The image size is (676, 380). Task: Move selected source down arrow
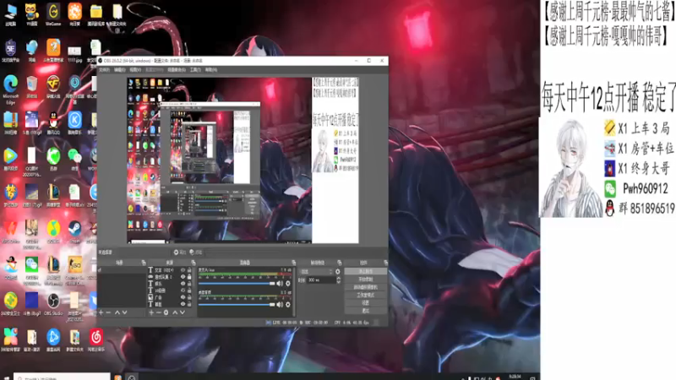point(183,312)
